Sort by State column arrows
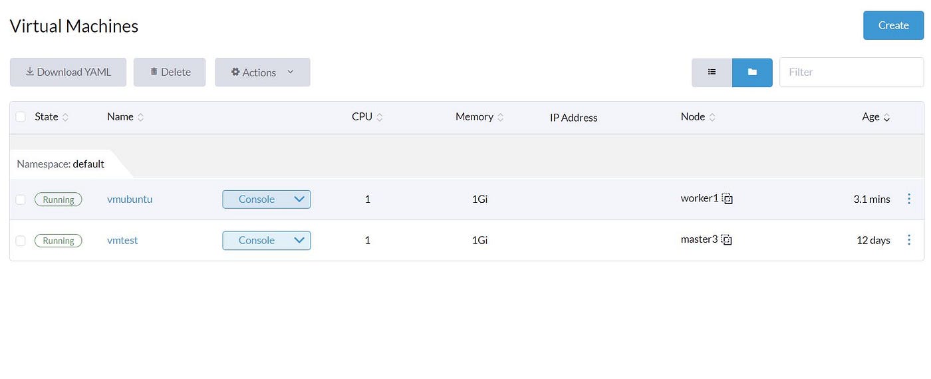 [x=65, y=117]
